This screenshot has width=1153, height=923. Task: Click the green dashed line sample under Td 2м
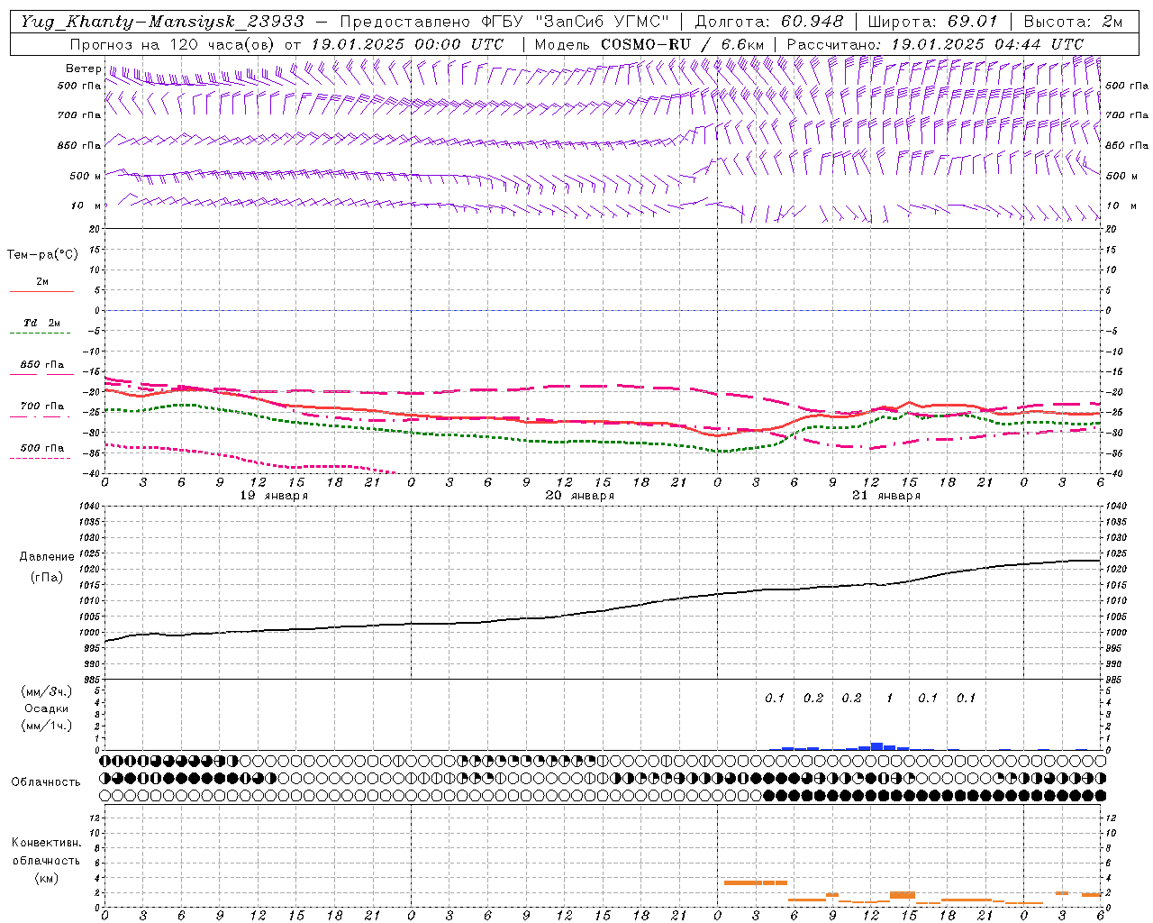(x=41, y=334)
